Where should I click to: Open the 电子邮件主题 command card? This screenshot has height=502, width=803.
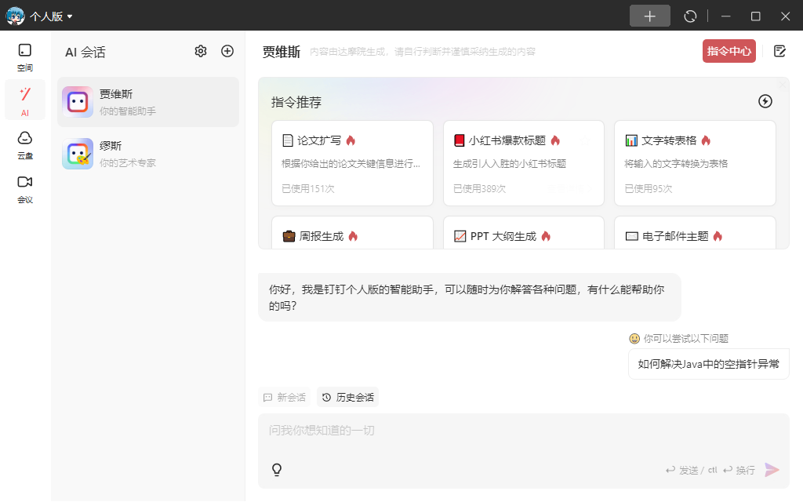[x=695, y=233]
